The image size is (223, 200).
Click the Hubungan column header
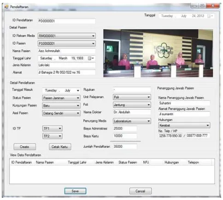(172, 162)
